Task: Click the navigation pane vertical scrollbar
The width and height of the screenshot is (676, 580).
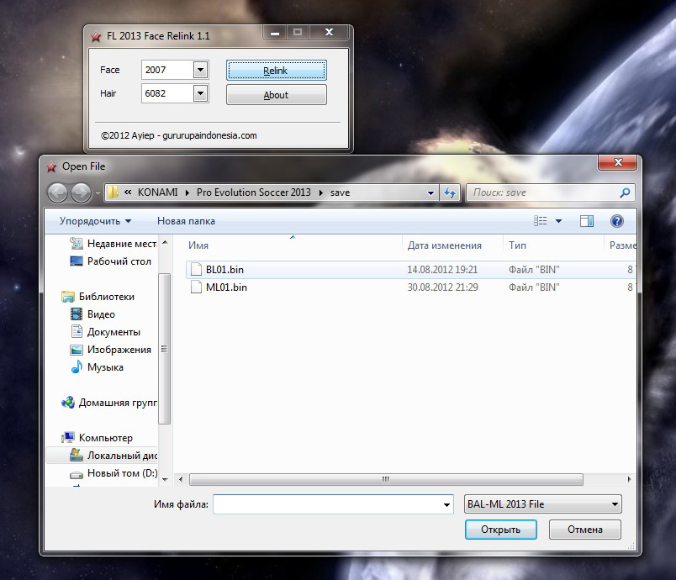Action: pos(164,349)
